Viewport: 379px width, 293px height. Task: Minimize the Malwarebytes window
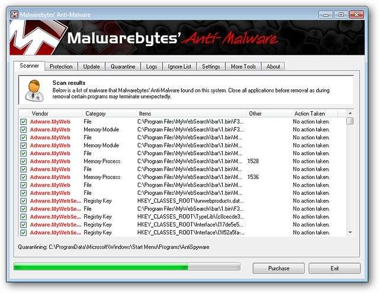326,15
